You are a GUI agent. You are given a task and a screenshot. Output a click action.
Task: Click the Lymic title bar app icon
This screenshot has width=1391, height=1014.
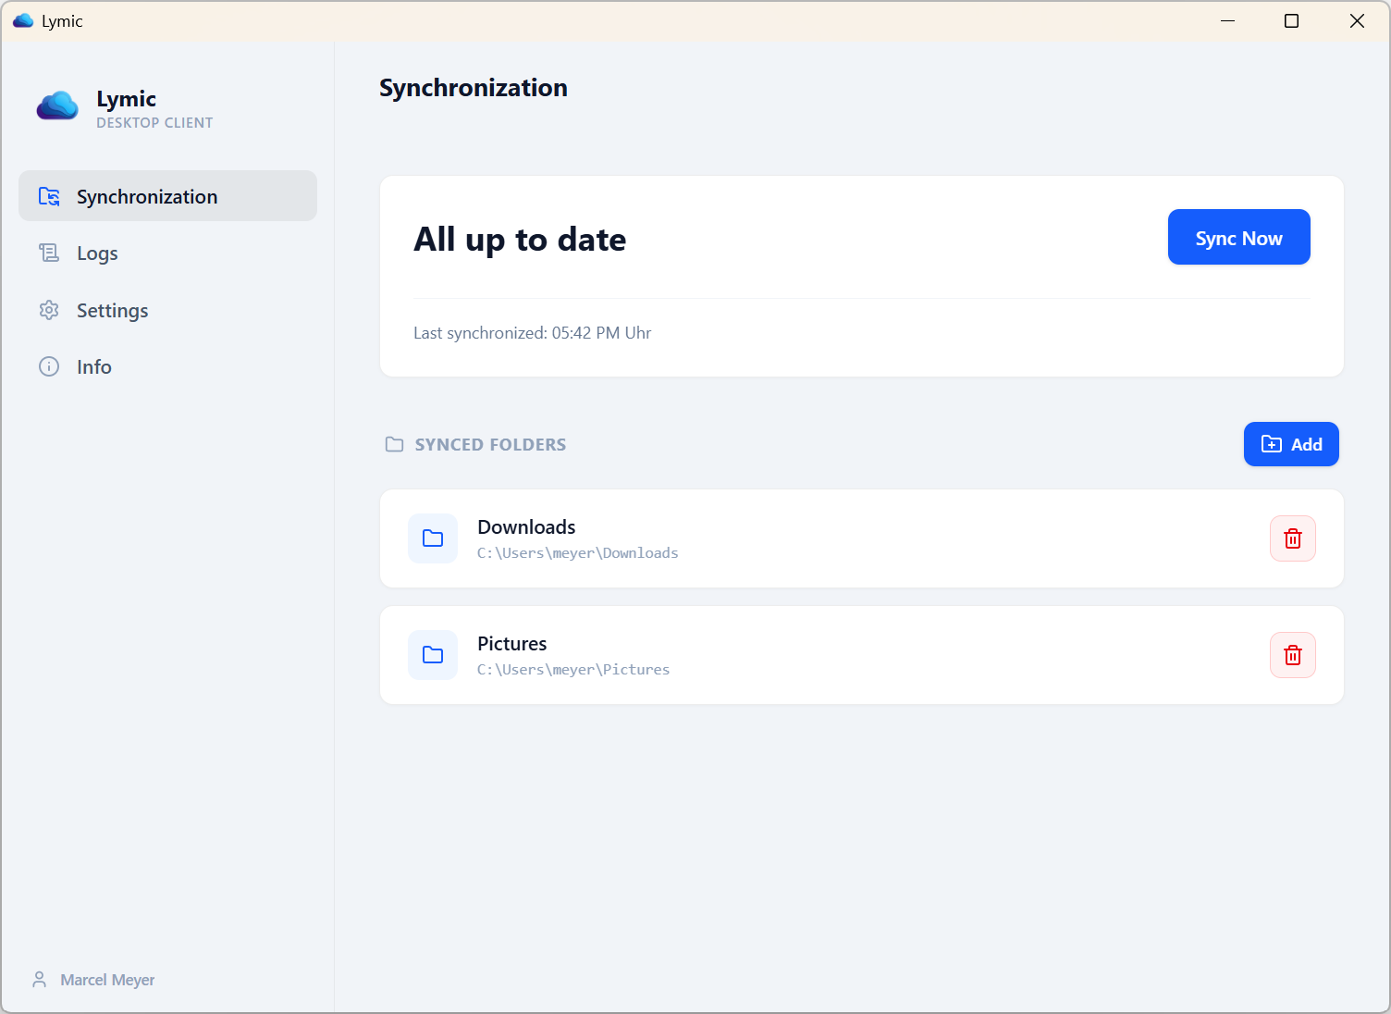(x=23, y=20)
